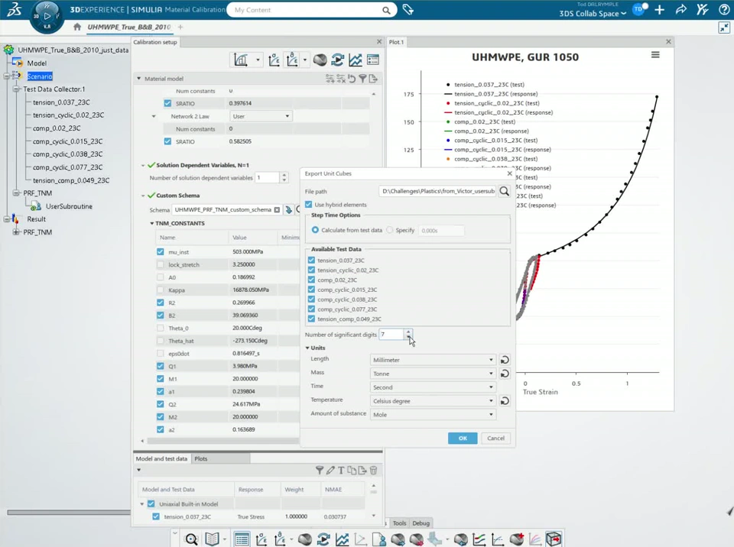Click the Share arrow icon in top bar

coord(681,10)
